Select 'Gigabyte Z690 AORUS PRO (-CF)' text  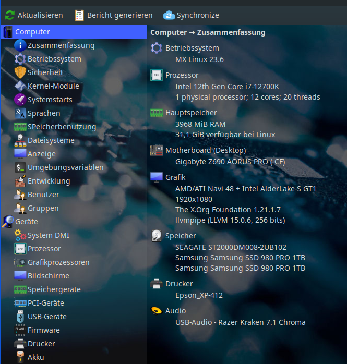click(x=230, y=162)
